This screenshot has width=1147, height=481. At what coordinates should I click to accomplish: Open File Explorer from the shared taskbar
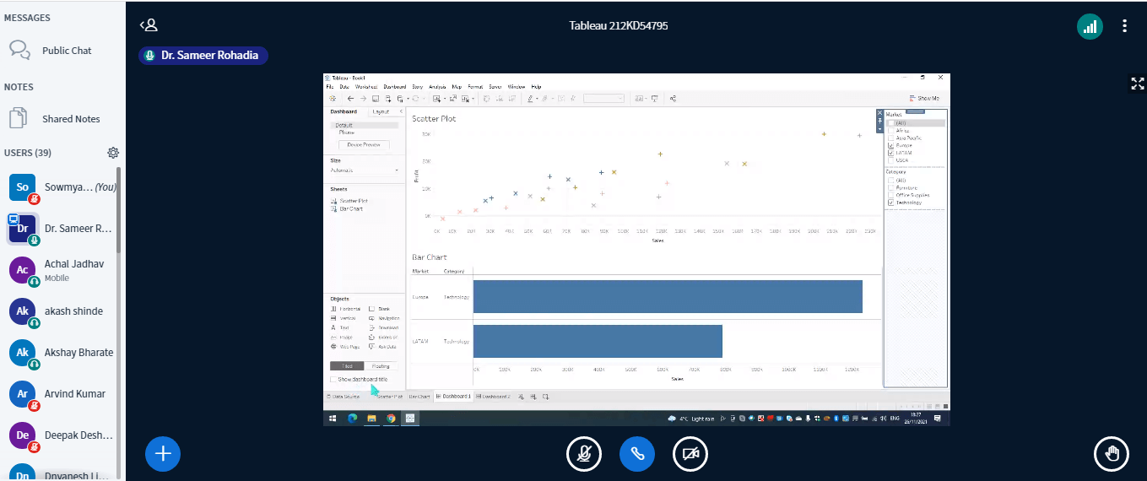click(371, 418)
